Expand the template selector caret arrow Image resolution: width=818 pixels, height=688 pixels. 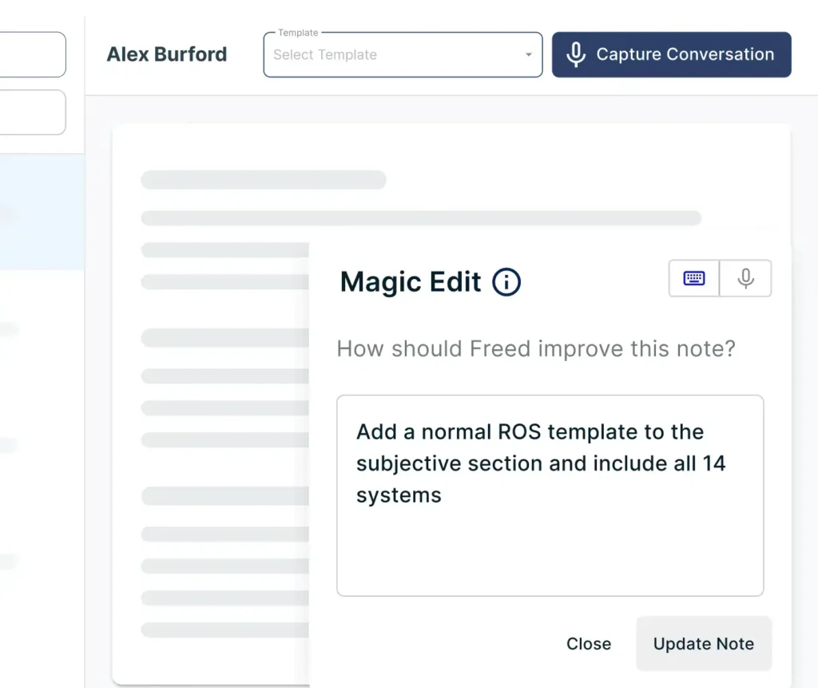pos(527,56)
